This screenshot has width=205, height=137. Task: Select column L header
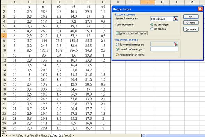(x=177, y=2)
